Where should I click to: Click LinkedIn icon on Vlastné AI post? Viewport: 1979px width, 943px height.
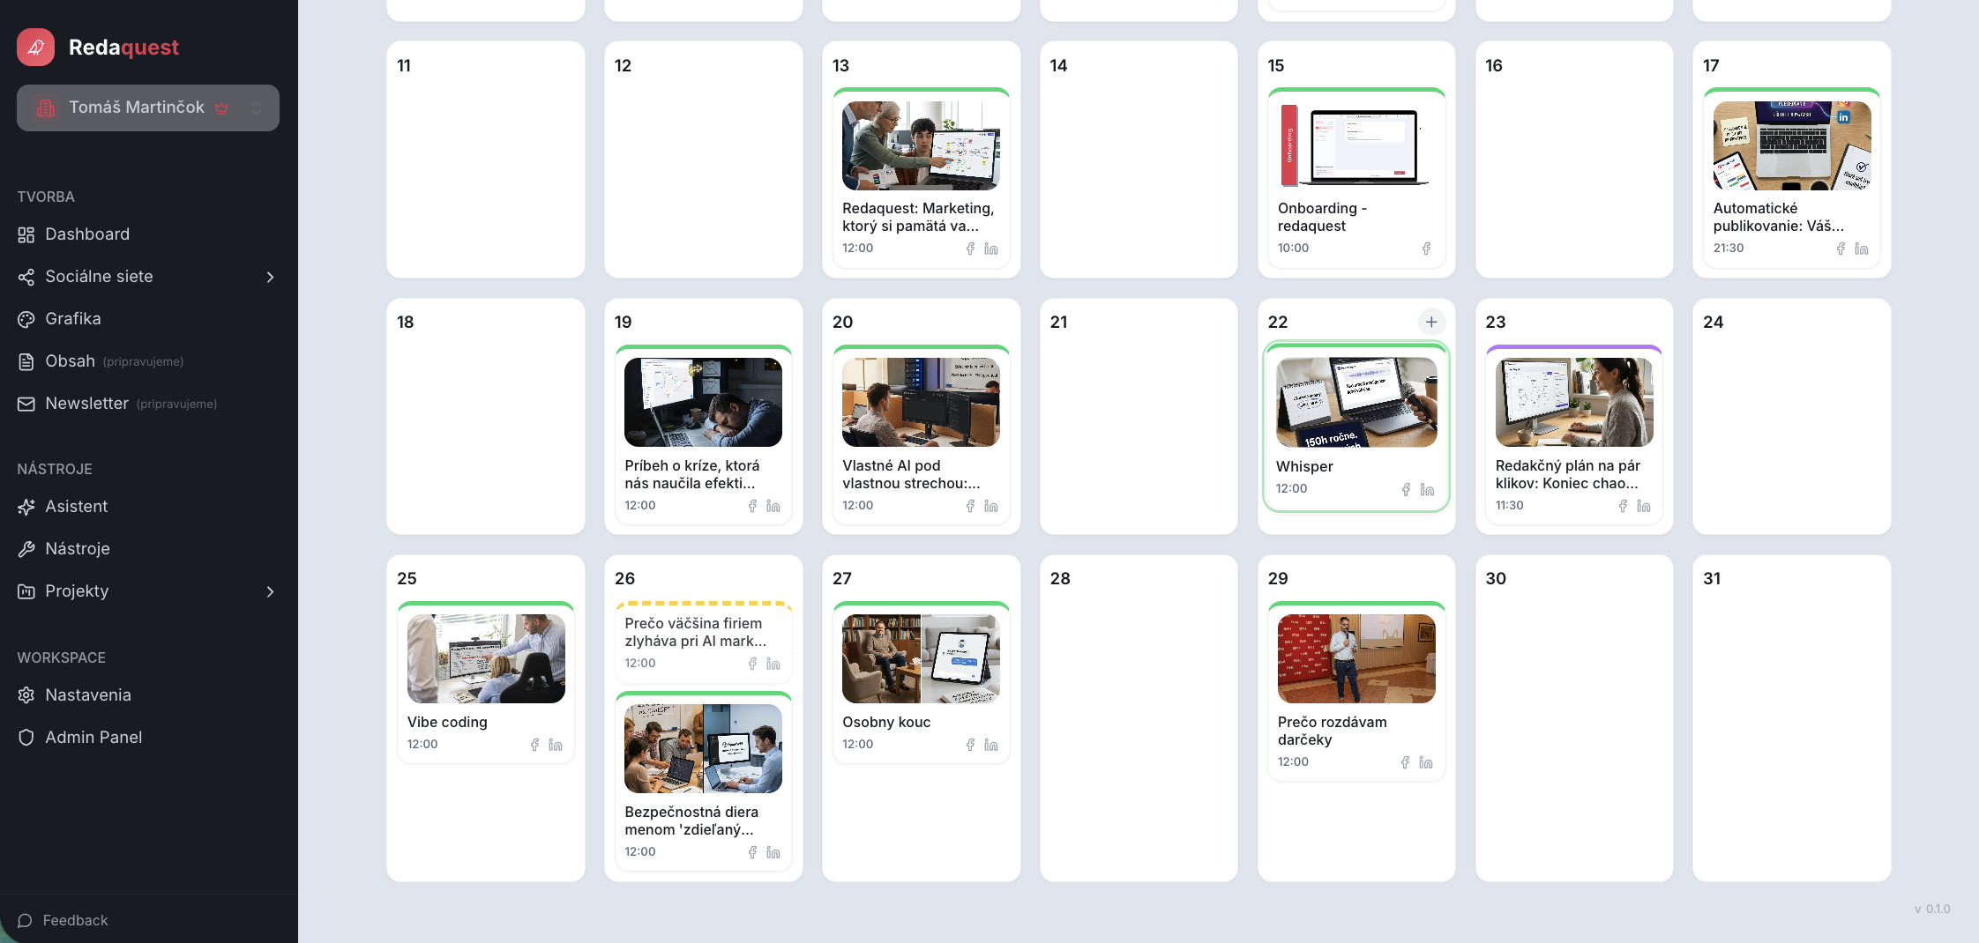tap(991, 506)
